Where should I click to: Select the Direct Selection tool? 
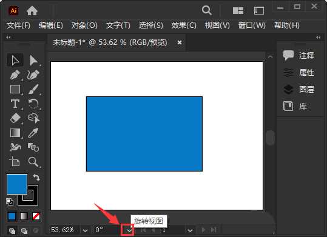[33, 61]
